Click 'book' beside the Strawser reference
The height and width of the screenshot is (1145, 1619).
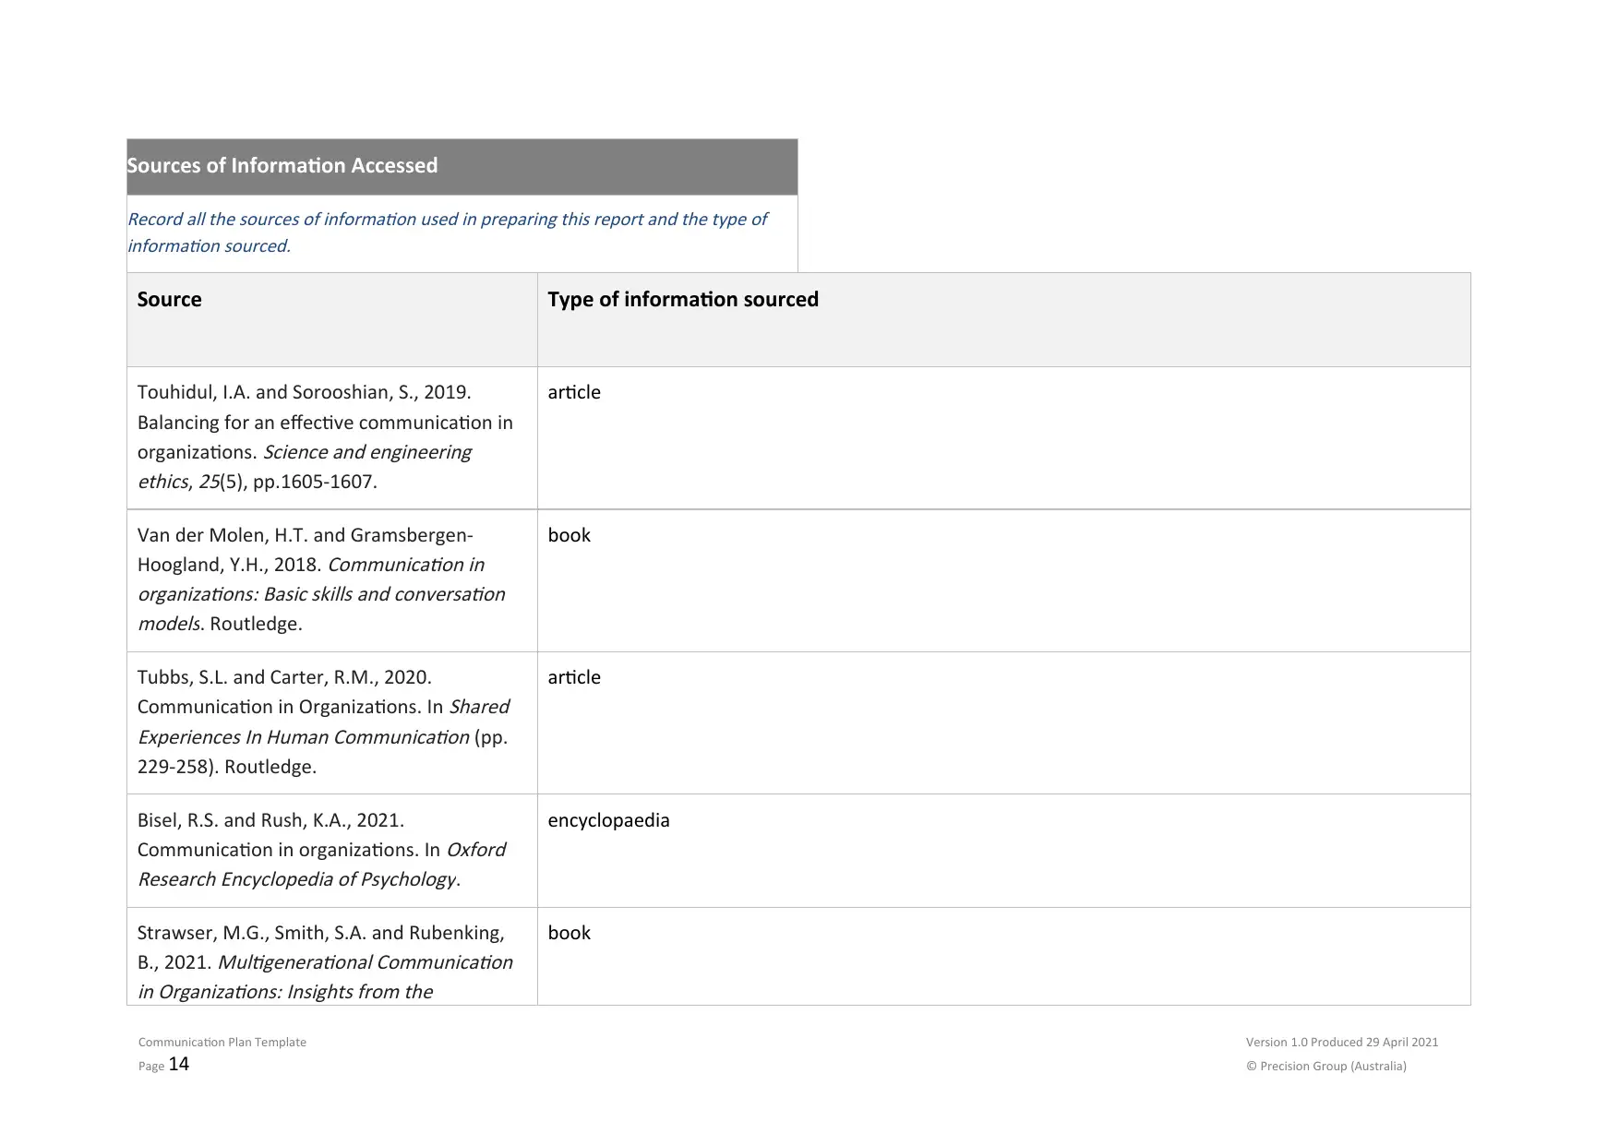click(569, 933)
